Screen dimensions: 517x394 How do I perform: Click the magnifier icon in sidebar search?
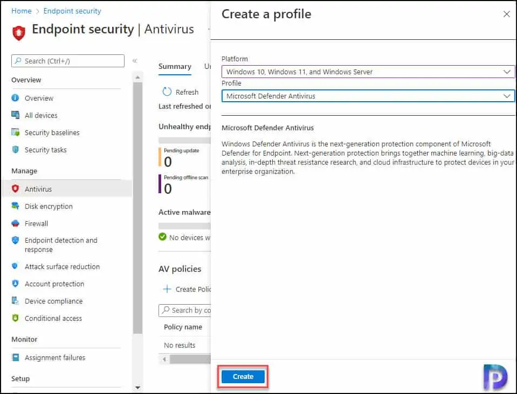coord(18,61)
